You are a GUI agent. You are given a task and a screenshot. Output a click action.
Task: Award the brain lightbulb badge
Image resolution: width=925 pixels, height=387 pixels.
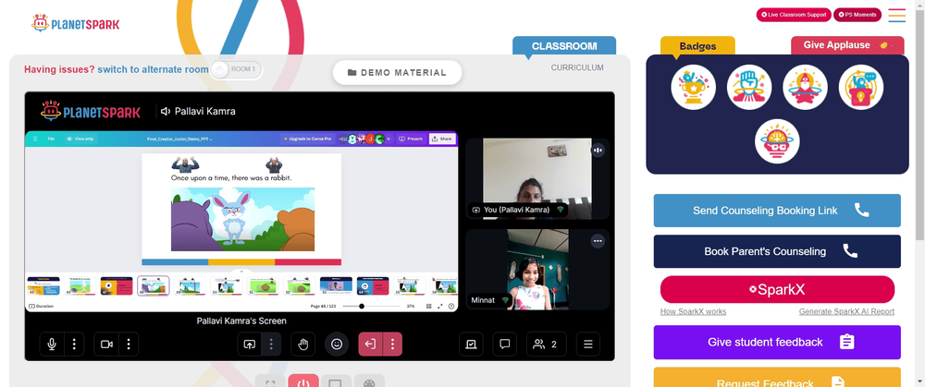click(777, 141)
